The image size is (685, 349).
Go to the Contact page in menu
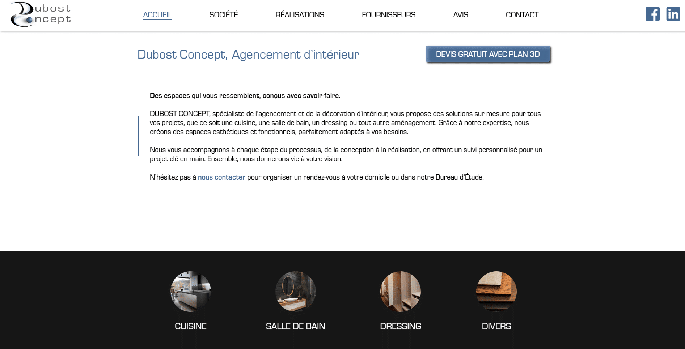(x=522, y=15)
